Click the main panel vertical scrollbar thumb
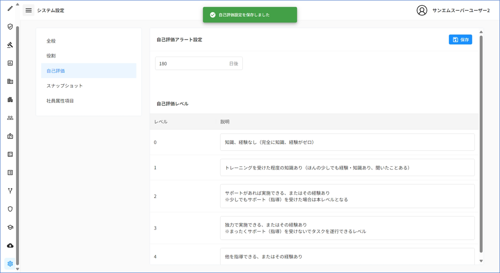Image resolution: width=500 pixels, height=273 pixels. pos(481,144)
